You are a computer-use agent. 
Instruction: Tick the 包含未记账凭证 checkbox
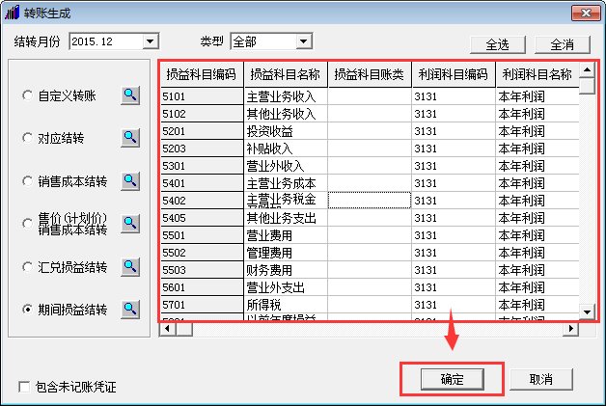click(x=24, y=387)
